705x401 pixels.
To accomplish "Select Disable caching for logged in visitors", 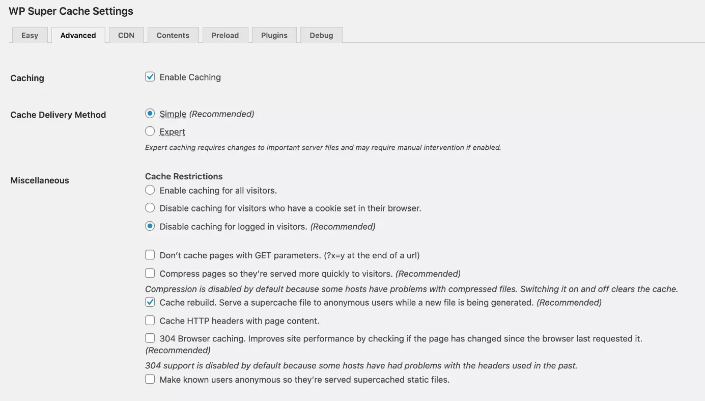I will [150, 226].
